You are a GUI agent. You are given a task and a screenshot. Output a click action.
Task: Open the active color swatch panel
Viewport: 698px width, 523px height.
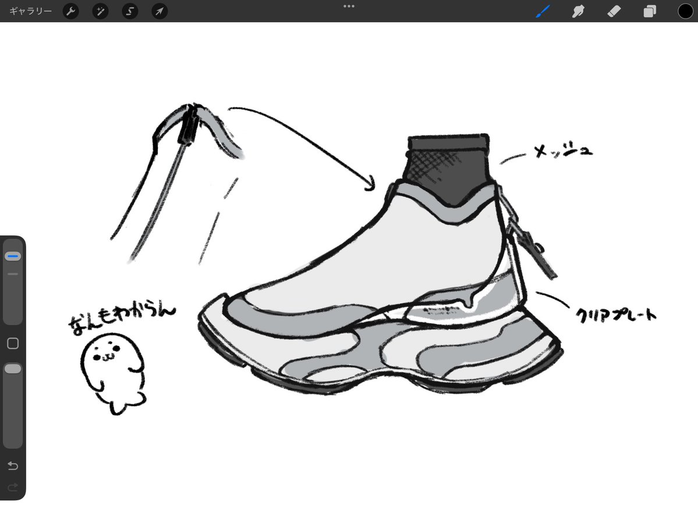coord(685,11)
